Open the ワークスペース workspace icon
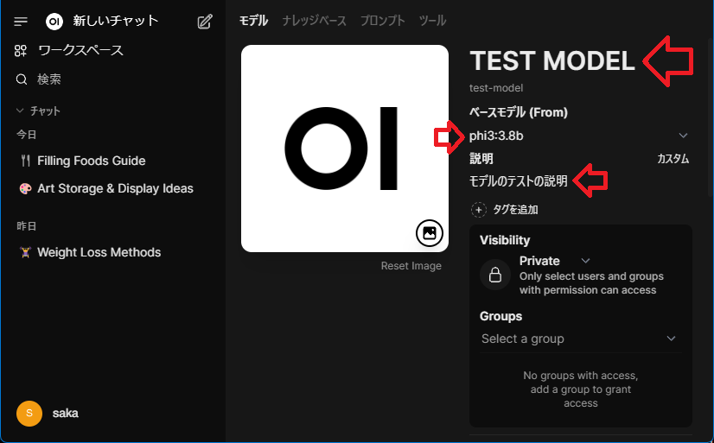 (21, 50)
